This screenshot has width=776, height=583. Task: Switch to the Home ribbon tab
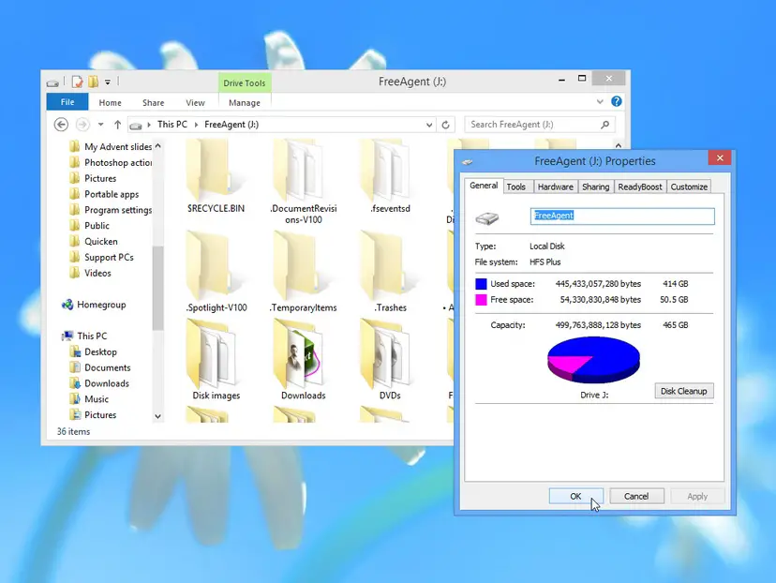[x=110, y=102]
